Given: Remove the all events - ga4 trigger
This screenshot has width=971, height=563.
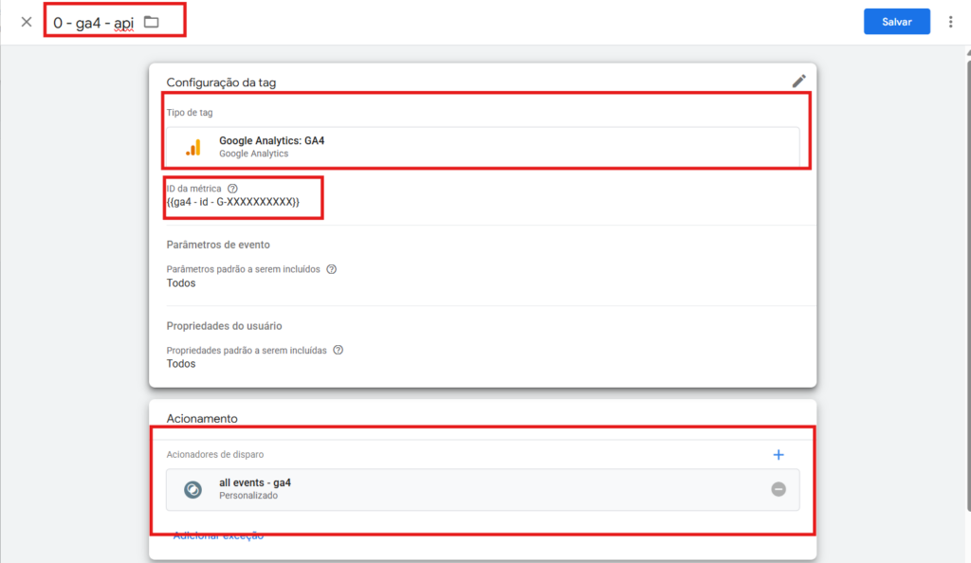Looking at the screenshot, I should [779, 489].
